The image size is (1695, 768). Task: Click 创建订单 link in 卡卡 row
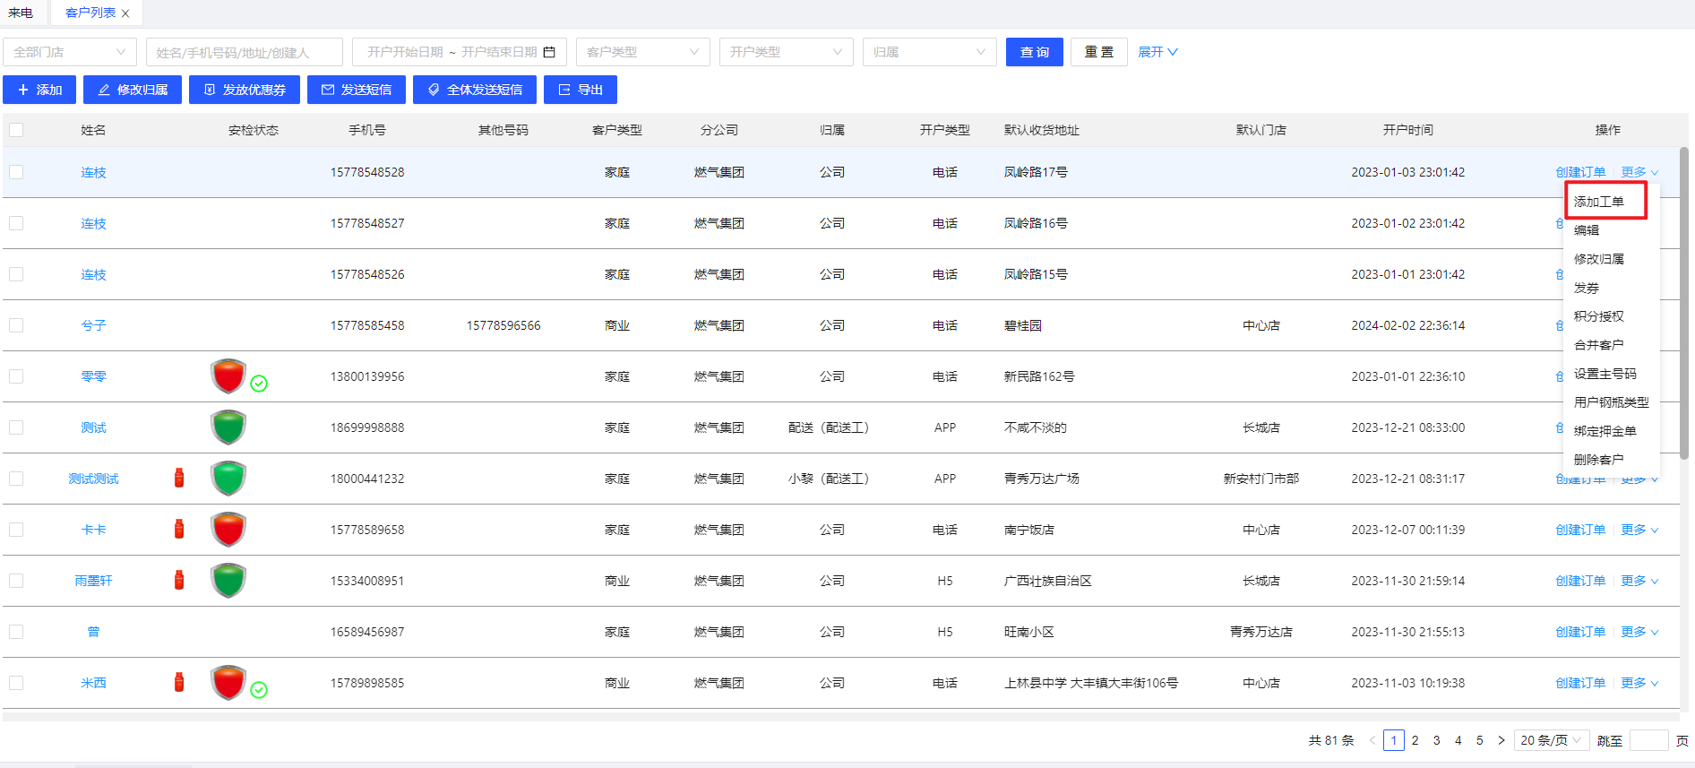click(1580, 530)
